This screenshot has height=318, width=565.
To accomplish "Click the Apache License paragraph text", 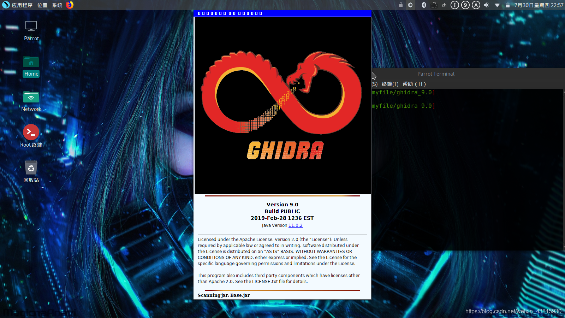I will [278, 251].
